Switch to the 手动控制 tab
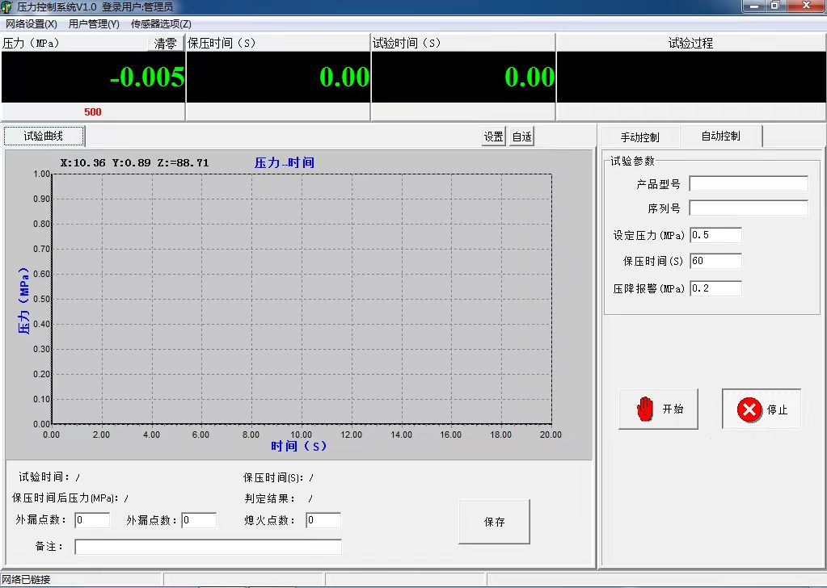Image resolution: width=827 pixels, height=588 pixels. (x=639, y=136)
